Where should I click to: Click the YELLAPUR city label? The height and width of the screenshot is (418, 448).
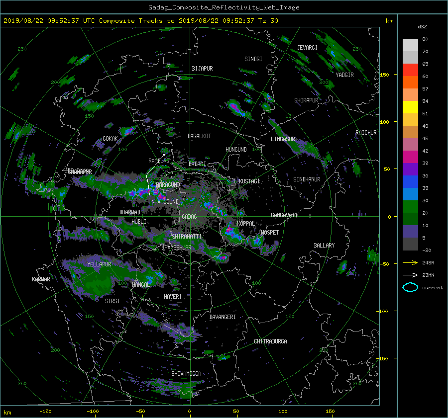pyautogui.click(x=99, y=264)
